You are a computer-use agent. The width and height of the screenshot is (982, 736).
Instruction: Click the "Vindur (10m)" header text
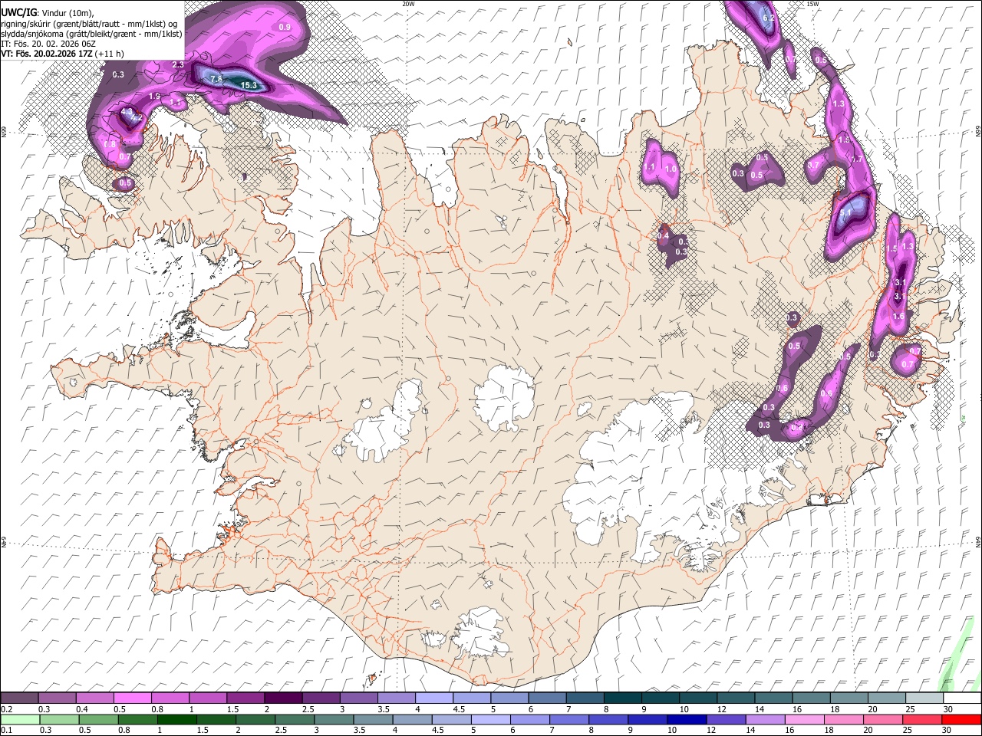coord(68,13)
